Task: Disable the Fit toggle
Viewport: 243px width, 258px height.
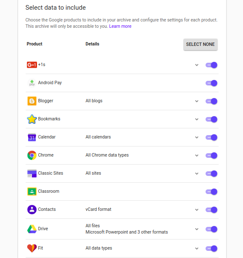Action: point(211,248)
